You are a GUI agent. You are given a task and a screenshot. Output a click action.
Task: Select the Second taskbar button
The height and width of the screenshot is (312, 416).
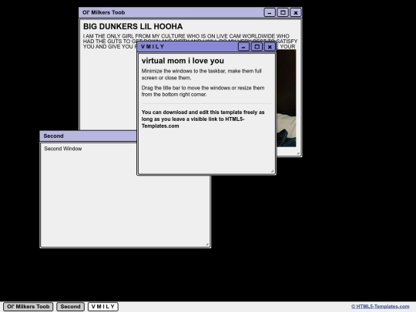(70, 307)
